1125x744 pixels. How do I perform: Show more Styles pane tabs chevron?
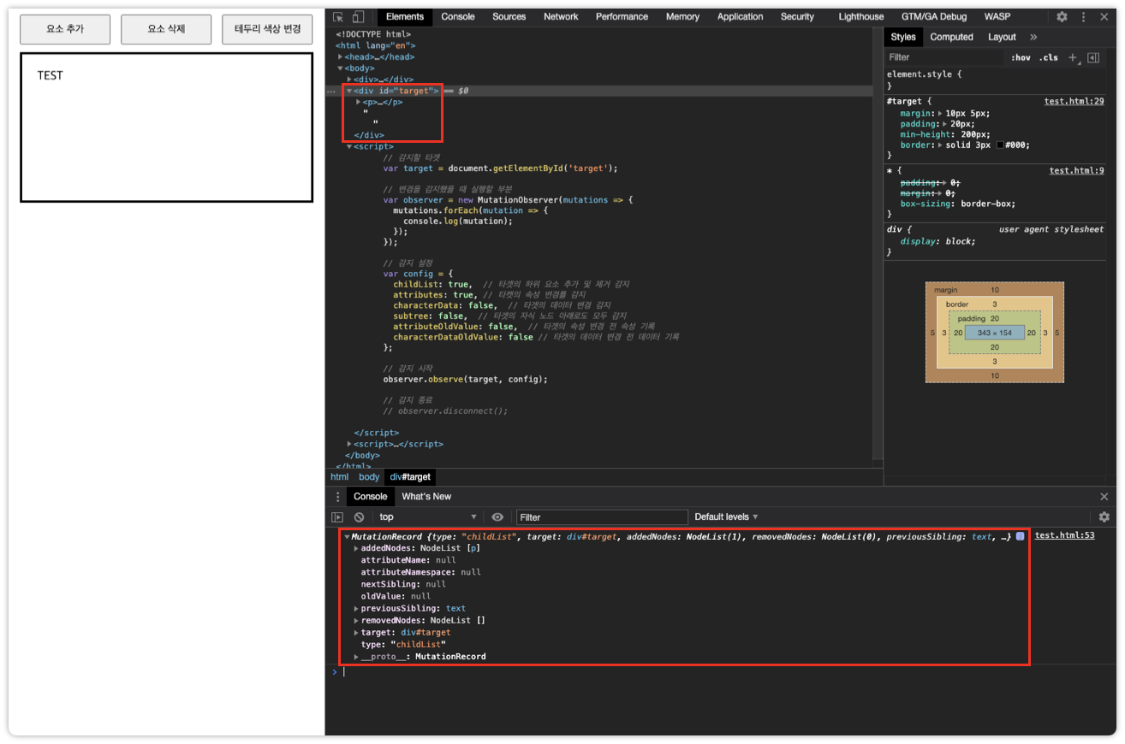pyautogui.click(x=1033, y=37)
